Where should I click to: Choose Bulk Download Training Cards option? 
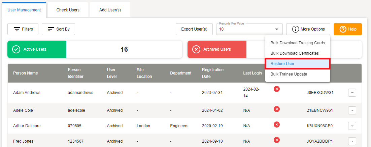pyautogui.click(x=298, y=43)
